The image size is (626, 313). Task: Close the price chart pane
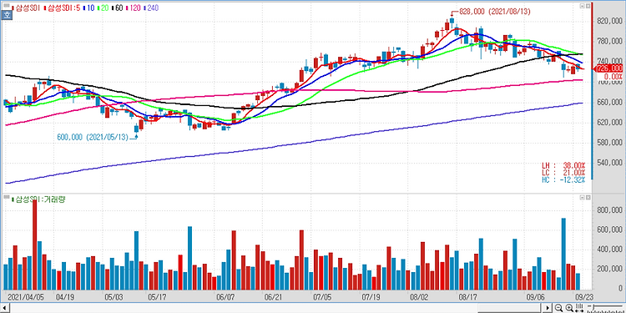[x=588, y=6]
